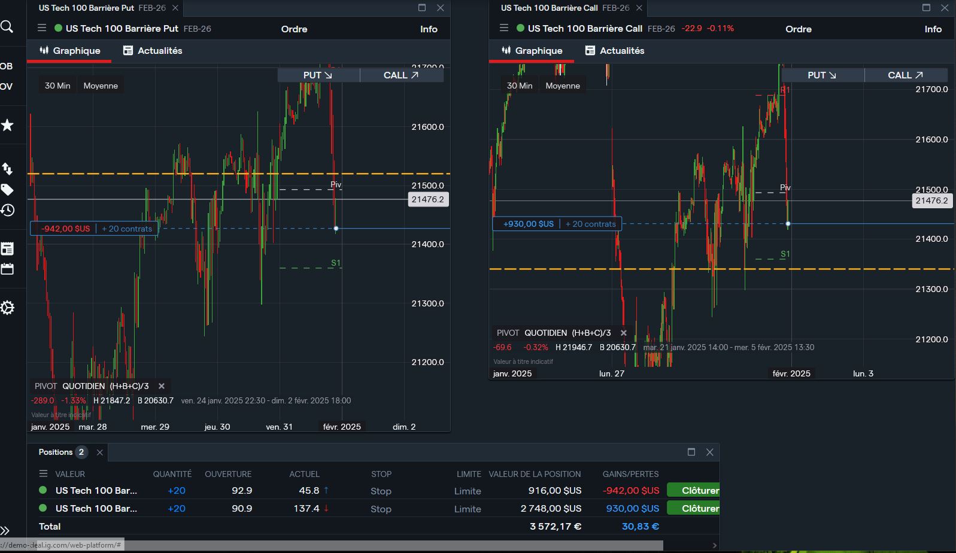The height and width of the screenshot is (553, 956).
Task: Click + 20 contrats on the Call chart
Action: (x=590, y=224)
